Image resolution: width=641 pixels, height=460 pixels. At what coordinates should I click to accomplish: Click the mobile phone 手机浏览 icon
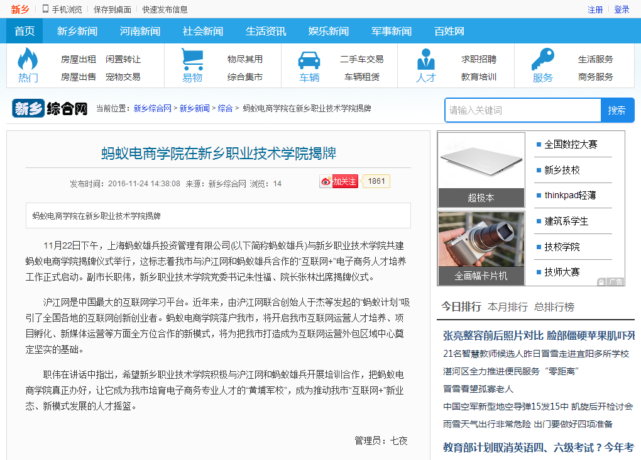point(45,9)
